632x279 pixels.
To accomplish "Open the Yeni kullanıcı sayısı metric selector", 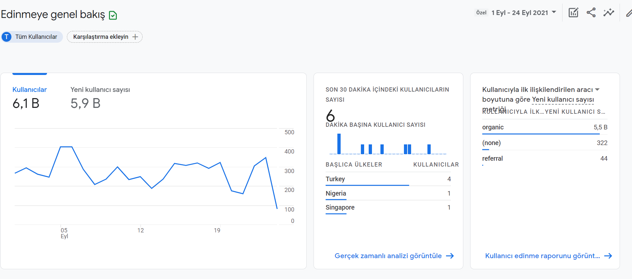I will 563,99.
